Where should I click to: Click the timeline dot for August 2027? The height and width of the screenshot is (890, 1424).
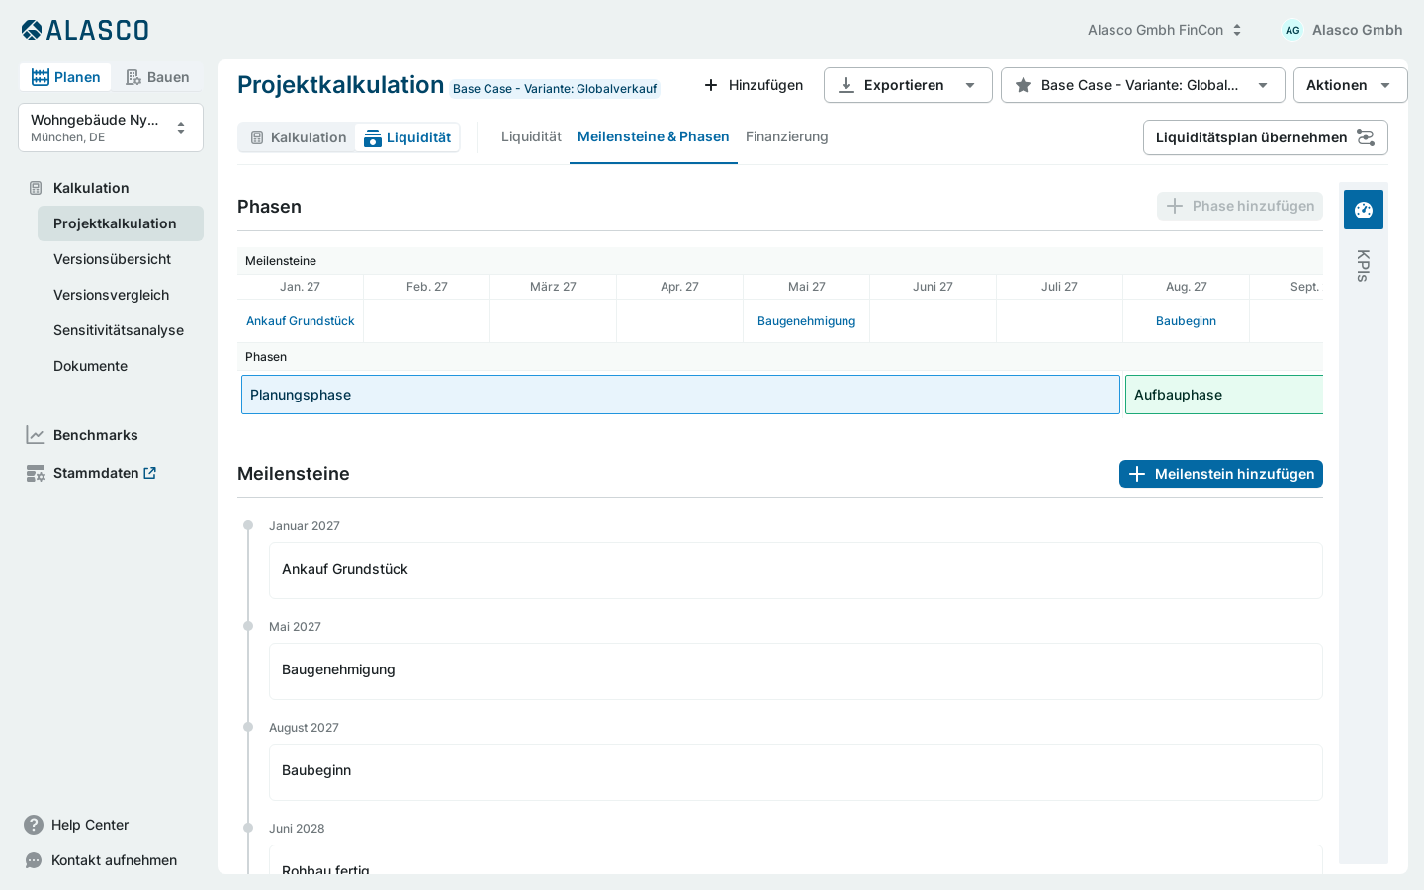(248, 727)
